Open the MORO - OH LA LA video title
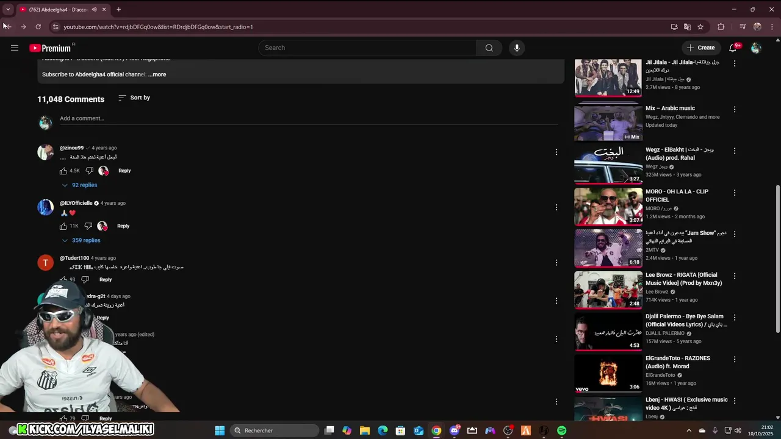 pyautogui.click(x=677, y=196)
